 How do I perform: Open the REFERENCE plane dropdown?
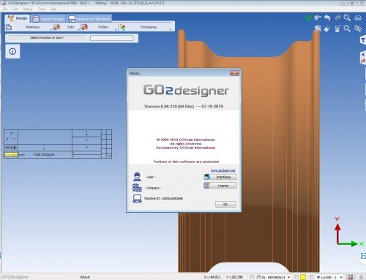289,277
